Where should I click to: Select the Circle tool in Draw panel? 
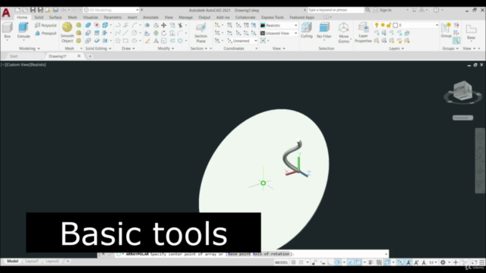[x=134, y=33]
